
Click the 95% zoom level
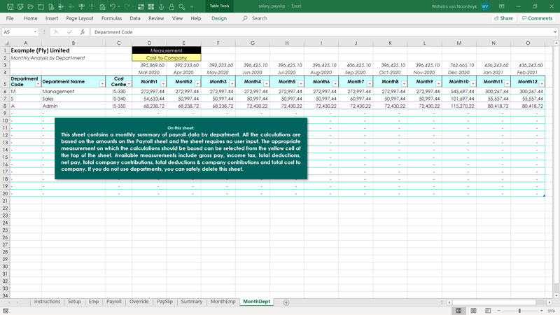[552, 311]
